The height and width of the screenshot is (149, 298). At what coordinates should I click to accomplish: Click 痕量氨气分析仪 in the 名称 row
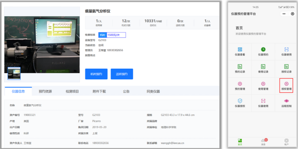[33, 105]
